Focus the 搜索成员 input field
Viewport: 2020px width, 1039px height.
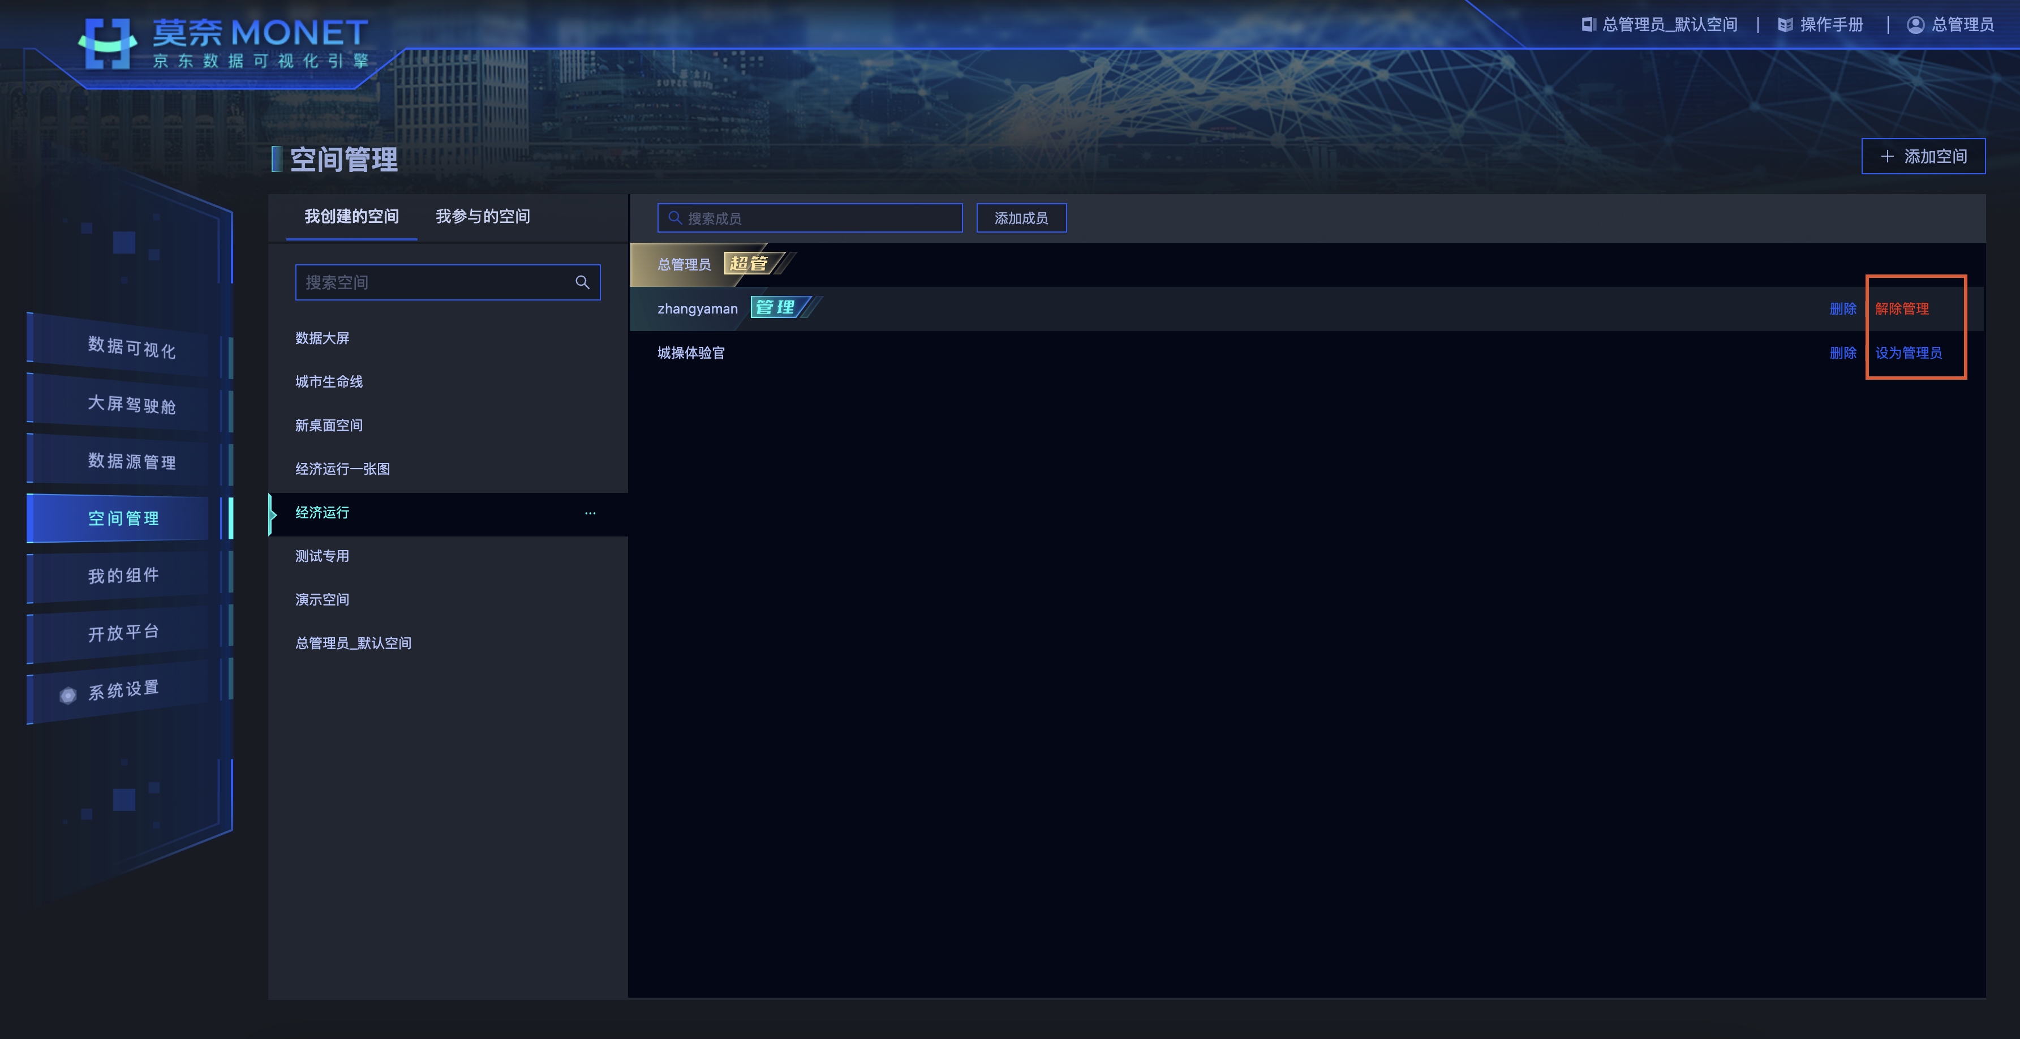point(810,218)
